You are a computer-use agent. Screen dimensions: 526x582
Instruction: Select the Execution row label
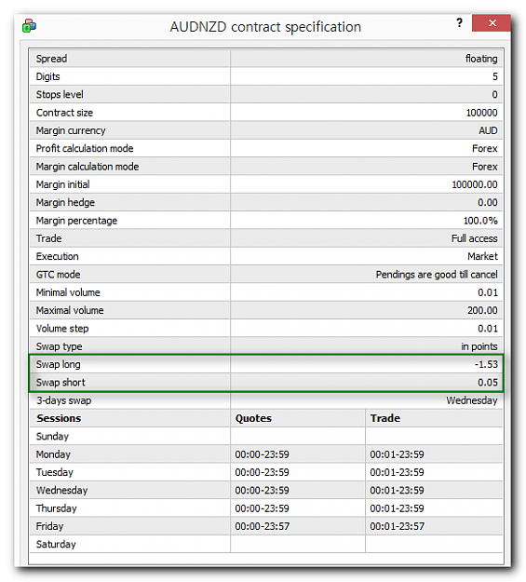57,256
